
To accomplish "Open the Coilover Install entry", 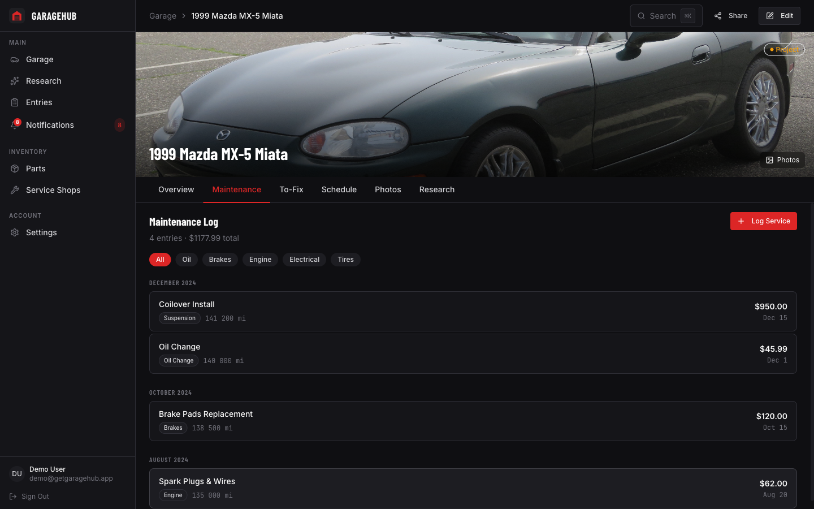I will coord(473,312).
